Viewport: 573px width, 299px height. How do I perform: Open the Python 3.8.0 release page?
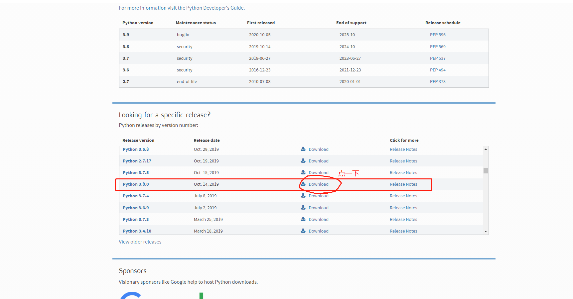[x=136, y=184]
